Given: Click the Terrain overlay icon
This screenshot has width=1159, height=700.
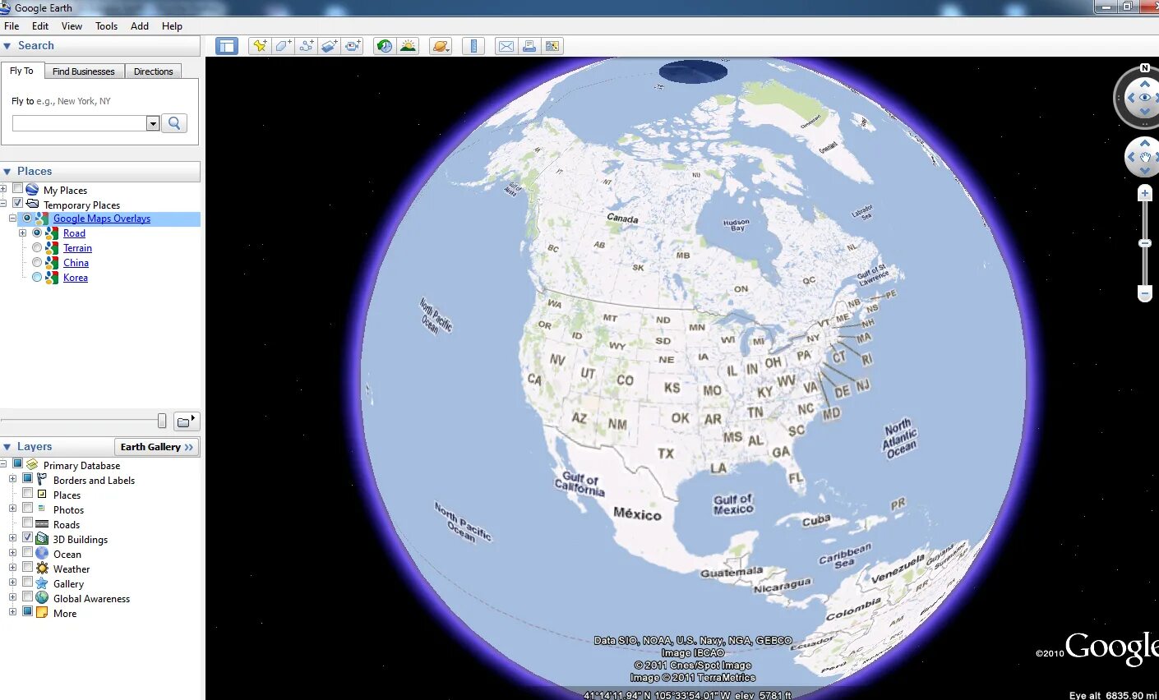Looking at the screenshot, I should 52,248.
